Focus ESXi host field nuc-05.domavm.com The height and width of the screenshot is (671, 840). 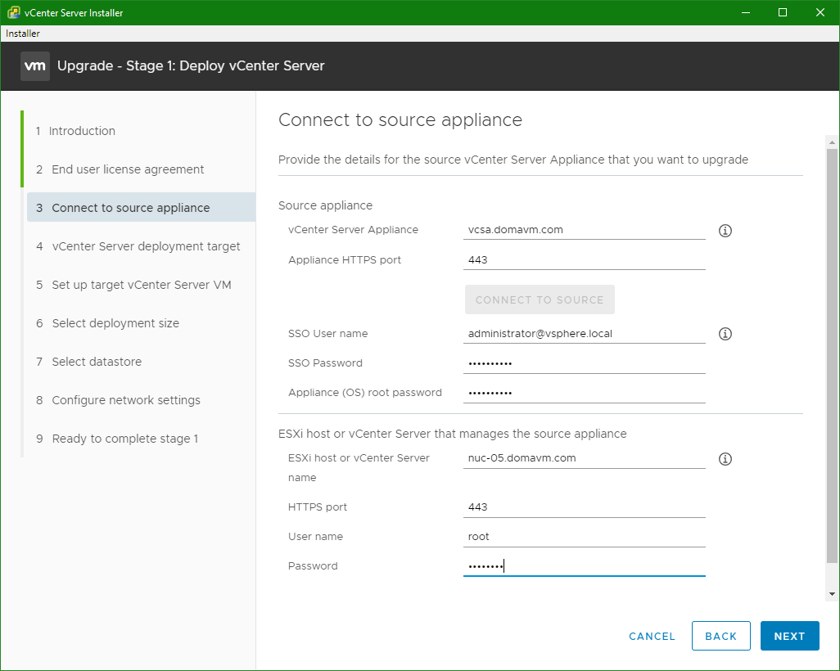pos(585,458)
